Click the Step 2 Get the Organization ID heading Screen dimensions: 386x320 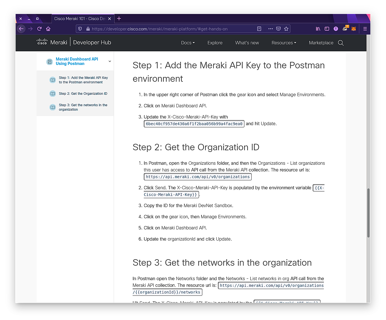coord(196,147)
